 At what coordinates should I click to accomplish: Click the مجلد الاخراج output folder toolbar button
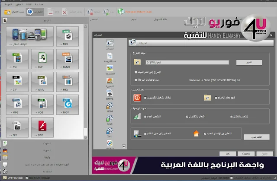click(x=14, y=12)
